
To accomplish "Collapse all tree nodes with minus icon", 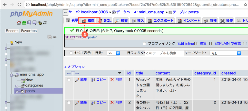I will (x=50, y=37).
